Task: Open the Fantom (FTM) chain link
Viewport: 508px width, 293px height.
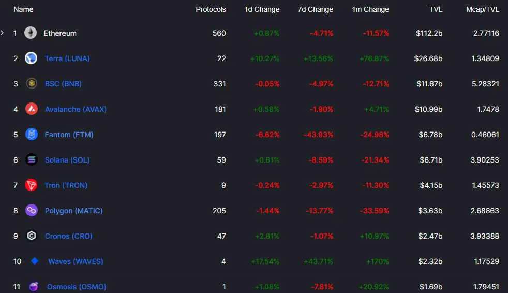Action: click(x=69, y=135)
